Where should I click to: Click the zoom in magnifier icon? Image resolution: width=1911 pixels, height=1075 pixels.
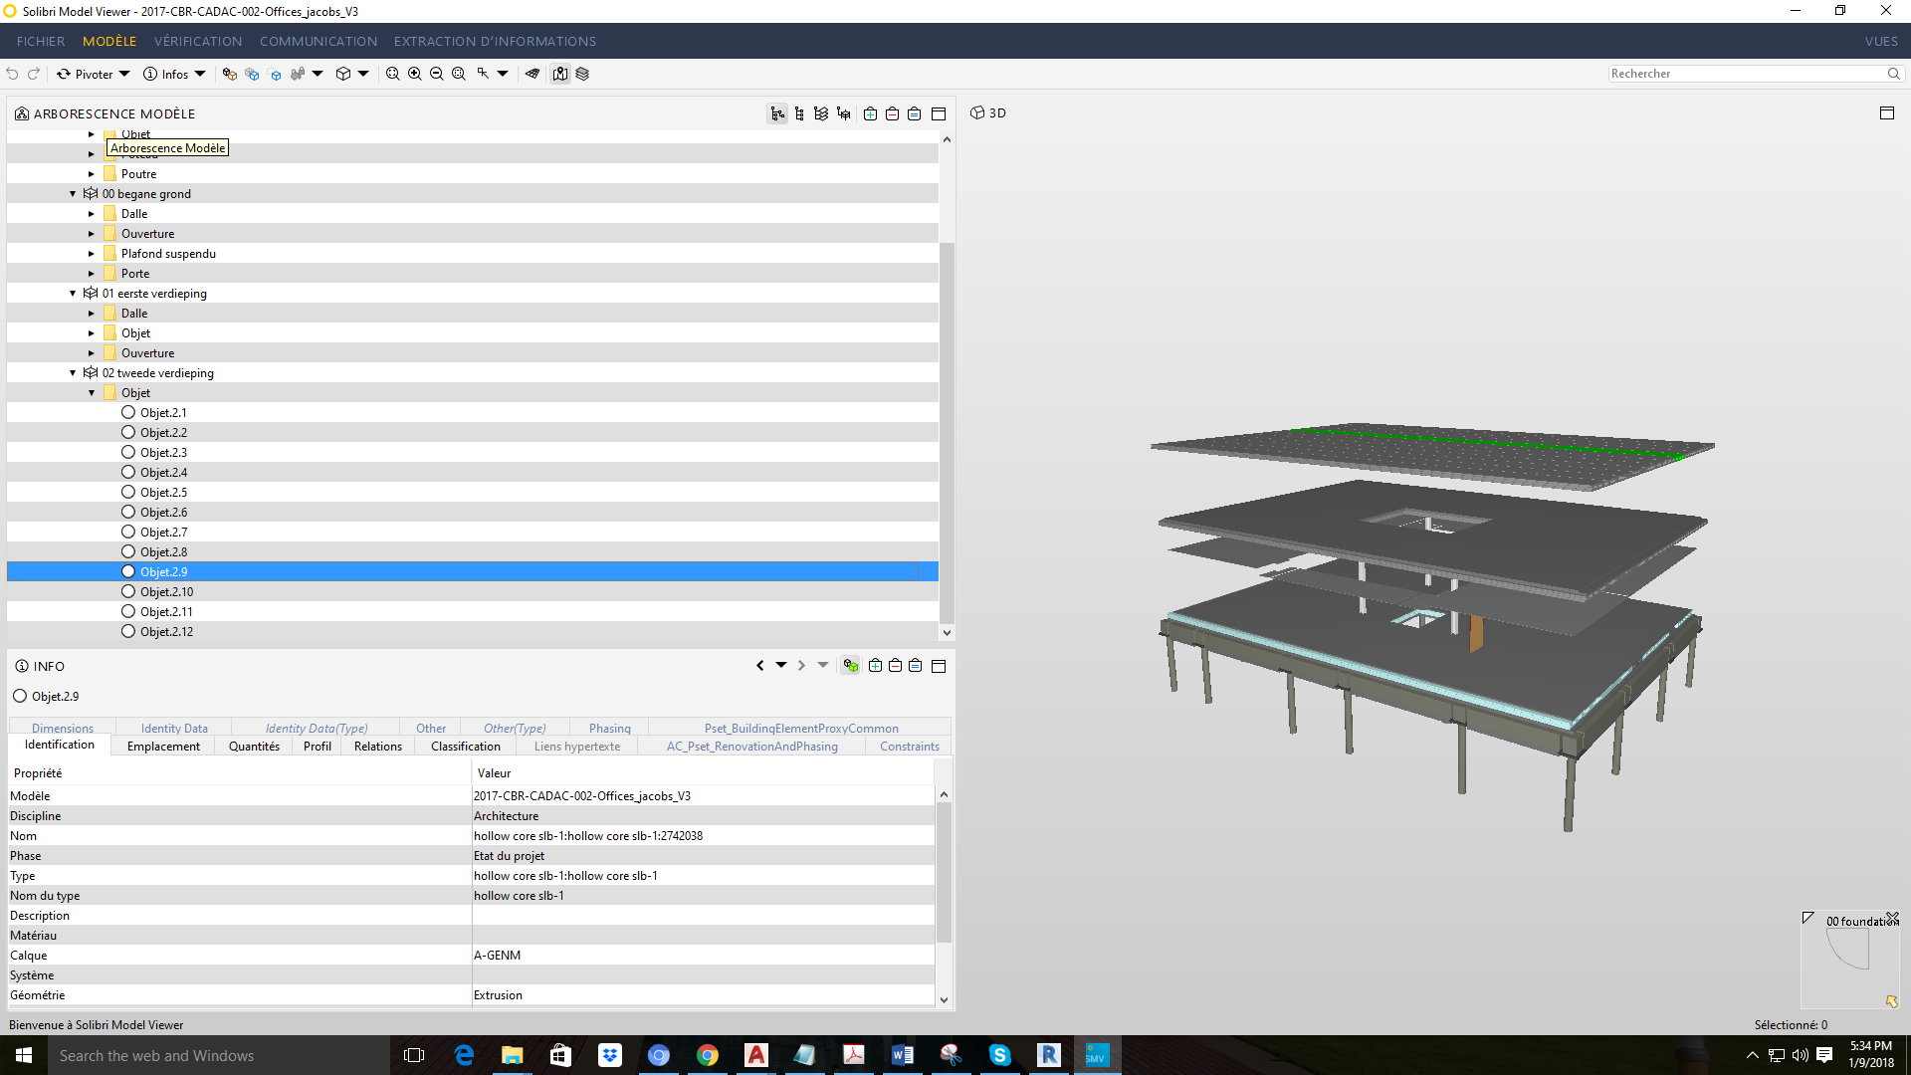coord(414,74)
